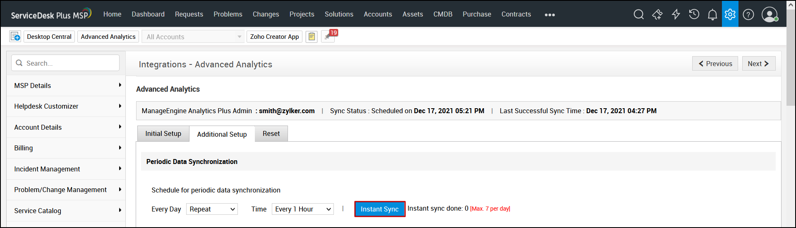796x228 pixels.
Task: Click the Next button
Action: click(759, 64)
